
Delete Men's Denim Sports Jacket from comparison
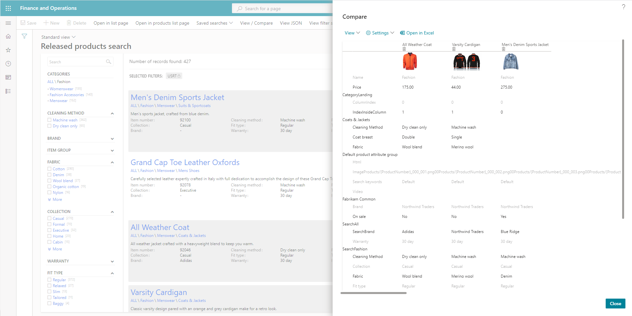coord(503,49)
